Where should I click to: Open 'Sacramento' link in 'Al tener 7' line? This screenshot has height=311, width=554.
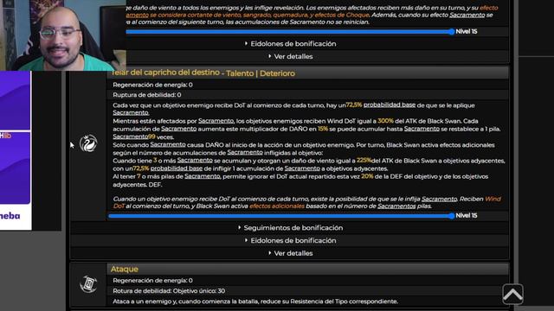(x=202, y=176)
